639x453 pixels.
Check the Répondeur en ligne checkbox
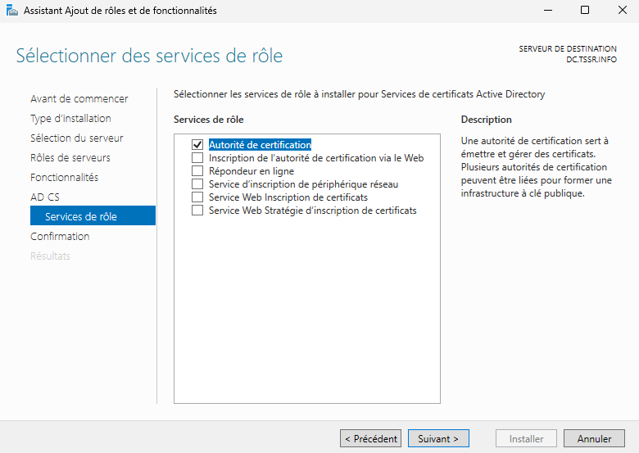click(197, 171)
